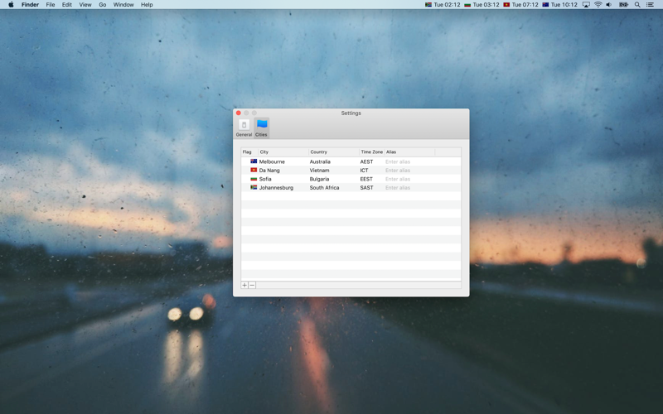Open the Spotlight search magnifier icon
This screenshot has height=414, width=663.
(637, 5)
